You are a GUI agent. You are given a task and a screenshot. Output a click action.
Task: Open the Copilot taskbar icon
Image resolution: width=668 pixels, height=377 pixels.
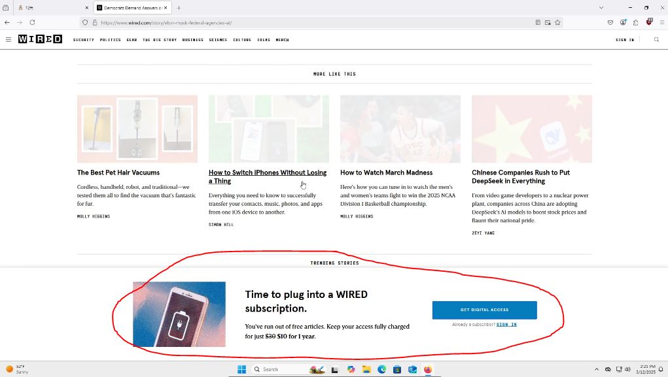[x=351, y=369]
